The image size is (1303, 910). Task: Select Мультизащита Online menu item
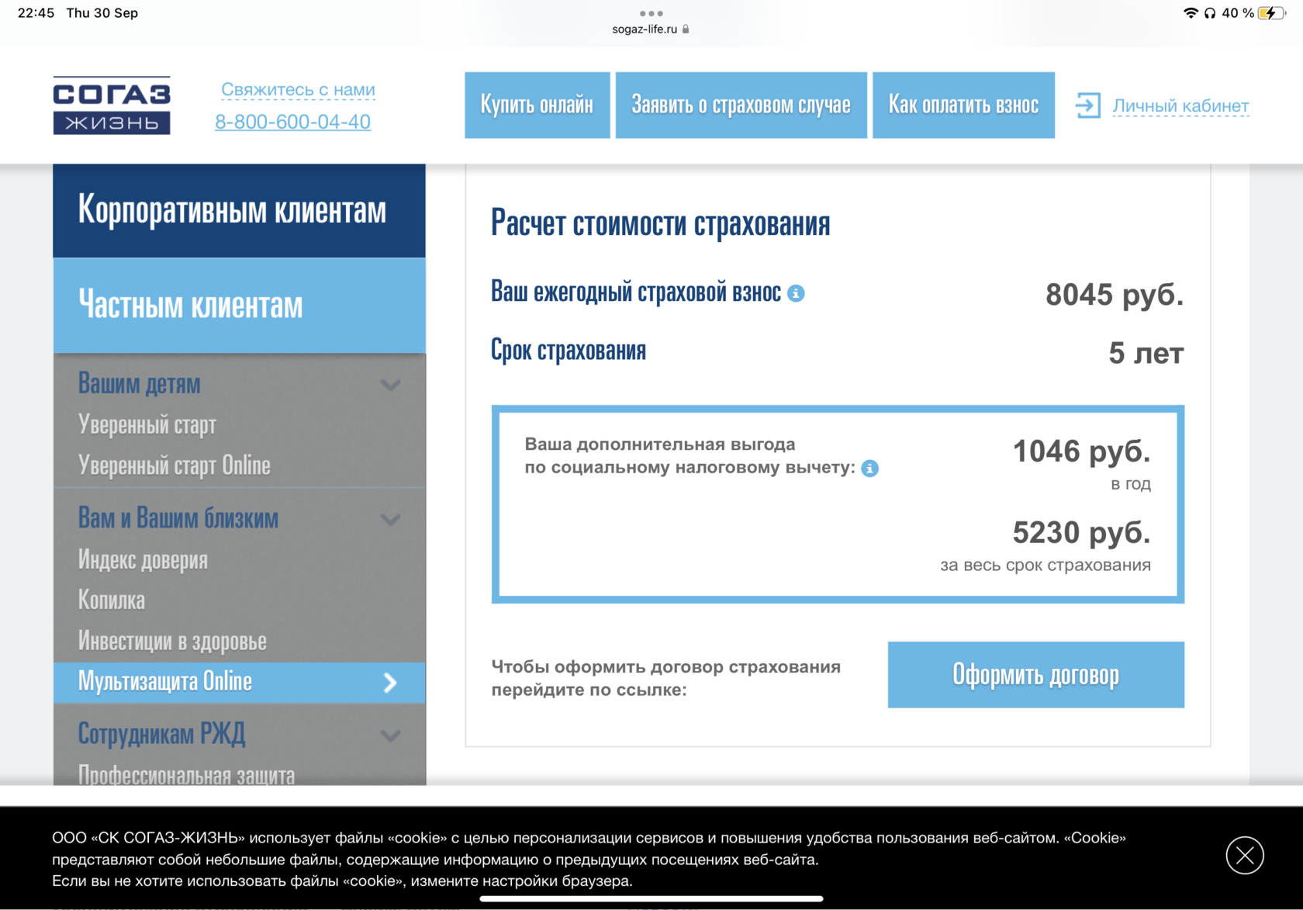pos(239,682)
